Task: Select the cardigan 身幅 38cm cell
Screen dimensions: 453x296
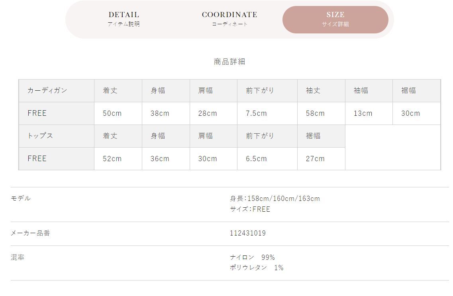Action: coord(166,113)
